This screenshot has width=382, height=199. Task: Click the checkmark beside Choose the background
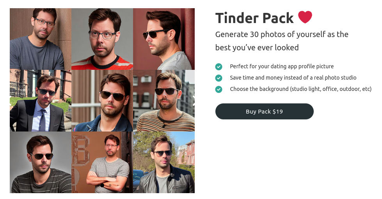219,89
